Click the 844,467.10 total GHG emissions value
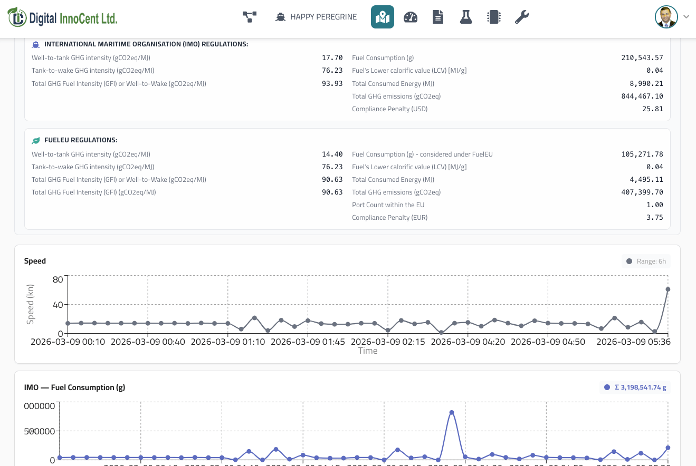The image size is (696, 466). [642, 96]
